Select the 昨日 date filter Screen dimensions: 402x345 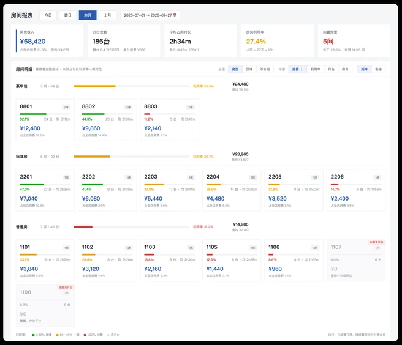[x=67, y=15]
